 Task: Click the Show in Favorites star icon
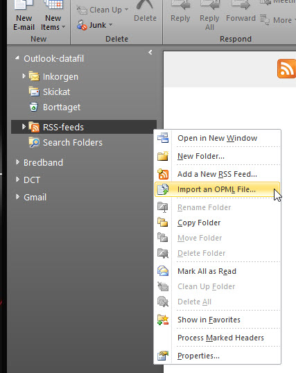tap(163, 320)
